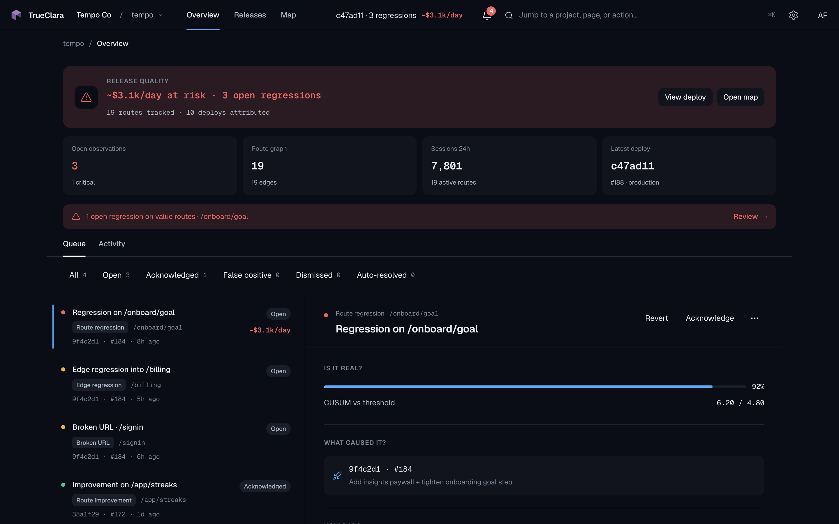
Task: Open settings with the gear icon
Action: (x=794, y=15)
